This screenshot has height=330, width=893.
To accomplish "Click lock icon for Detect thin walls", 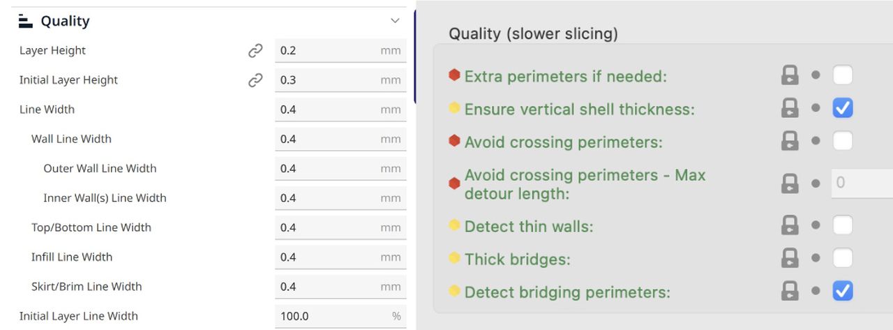I will (x=789, y=225).
